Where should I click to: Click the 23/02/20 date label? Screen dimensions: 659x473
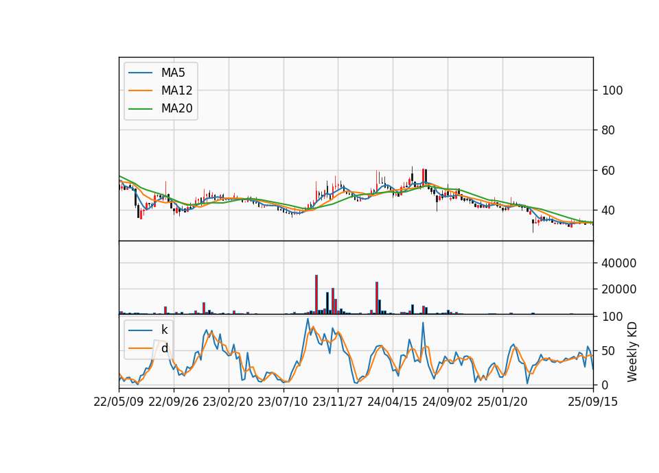coord(228,402)
